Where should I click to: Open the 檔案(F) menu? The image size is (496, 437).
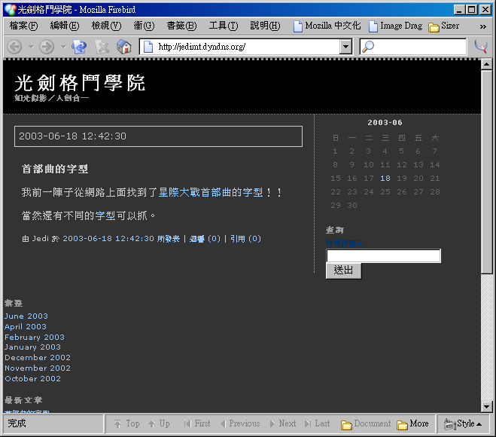[x=24, y=26]
